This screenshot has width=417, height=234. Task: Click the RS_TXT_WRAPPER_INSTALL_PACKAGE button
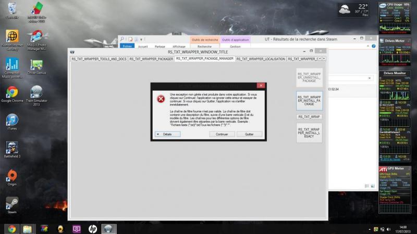pyautogui.click(x=309, y=101)
